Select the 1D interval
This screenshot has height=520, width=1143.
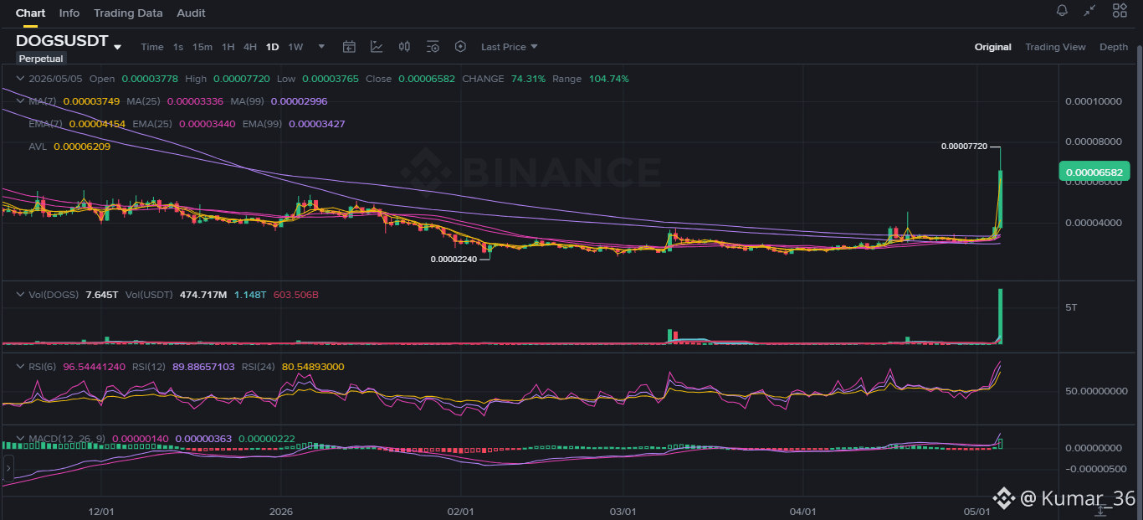pos(273,47)
